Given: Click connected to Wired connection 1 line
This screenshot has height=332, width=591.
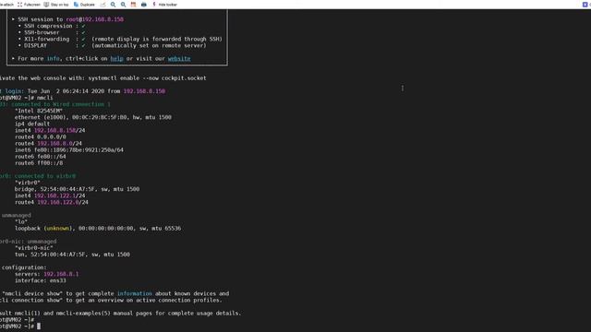Looking at the screenshot, I should 55,104.
